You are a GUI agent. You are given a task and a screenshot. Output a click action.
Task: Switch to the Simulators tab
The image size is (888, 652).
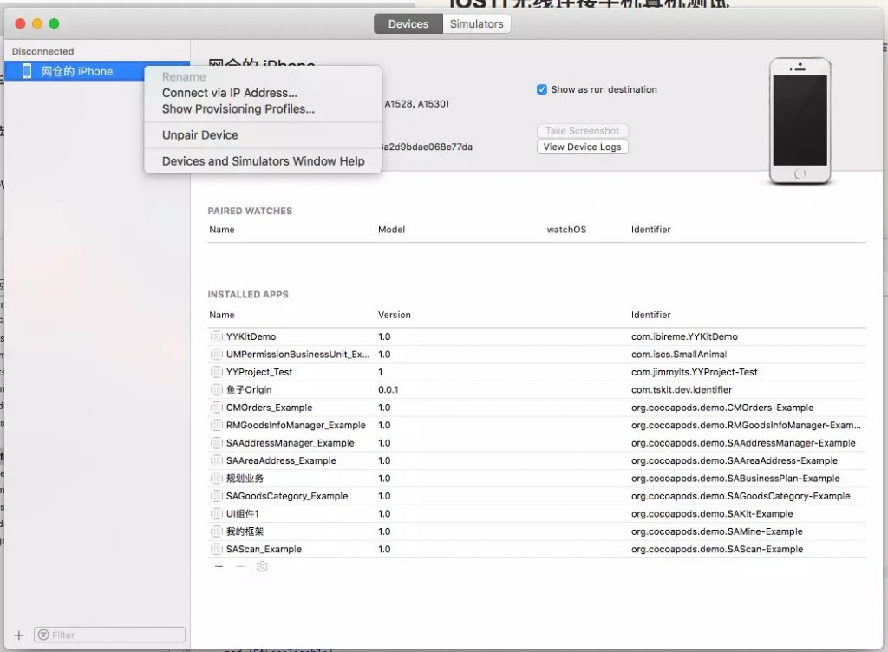(x=477, y=23)
